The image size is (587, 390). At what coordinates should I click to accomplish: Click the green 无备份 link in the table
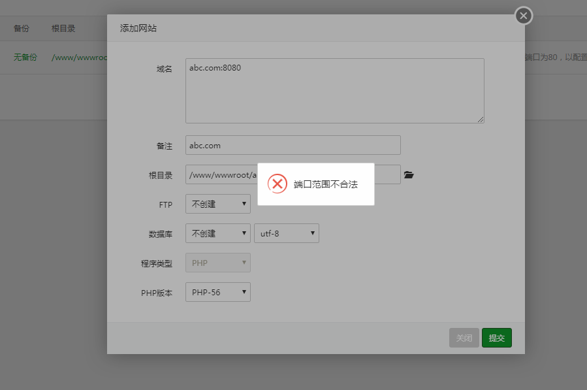click(25, 57)
